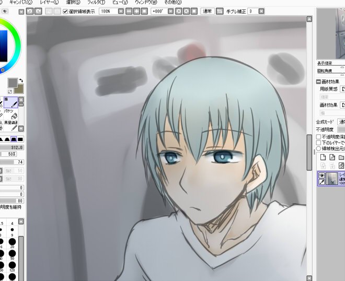Click the slider showing value 80
The image size is (345, 281).
(x=11, y=201)
